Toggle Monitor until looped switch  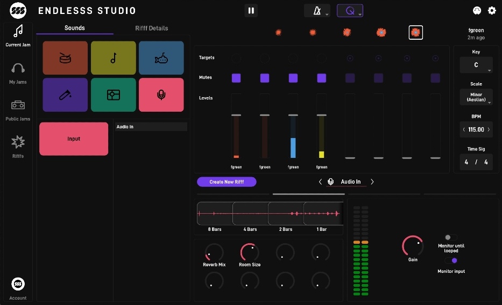[451, 237]
